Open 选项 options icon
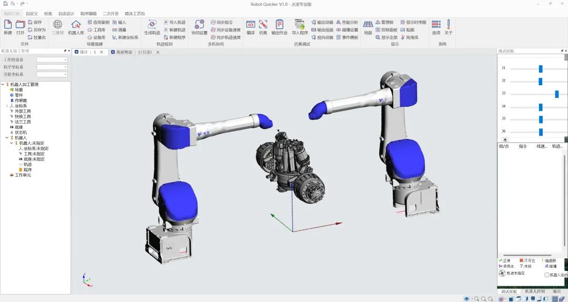Viewport: 568px width, 302px height. click(436, 24)
